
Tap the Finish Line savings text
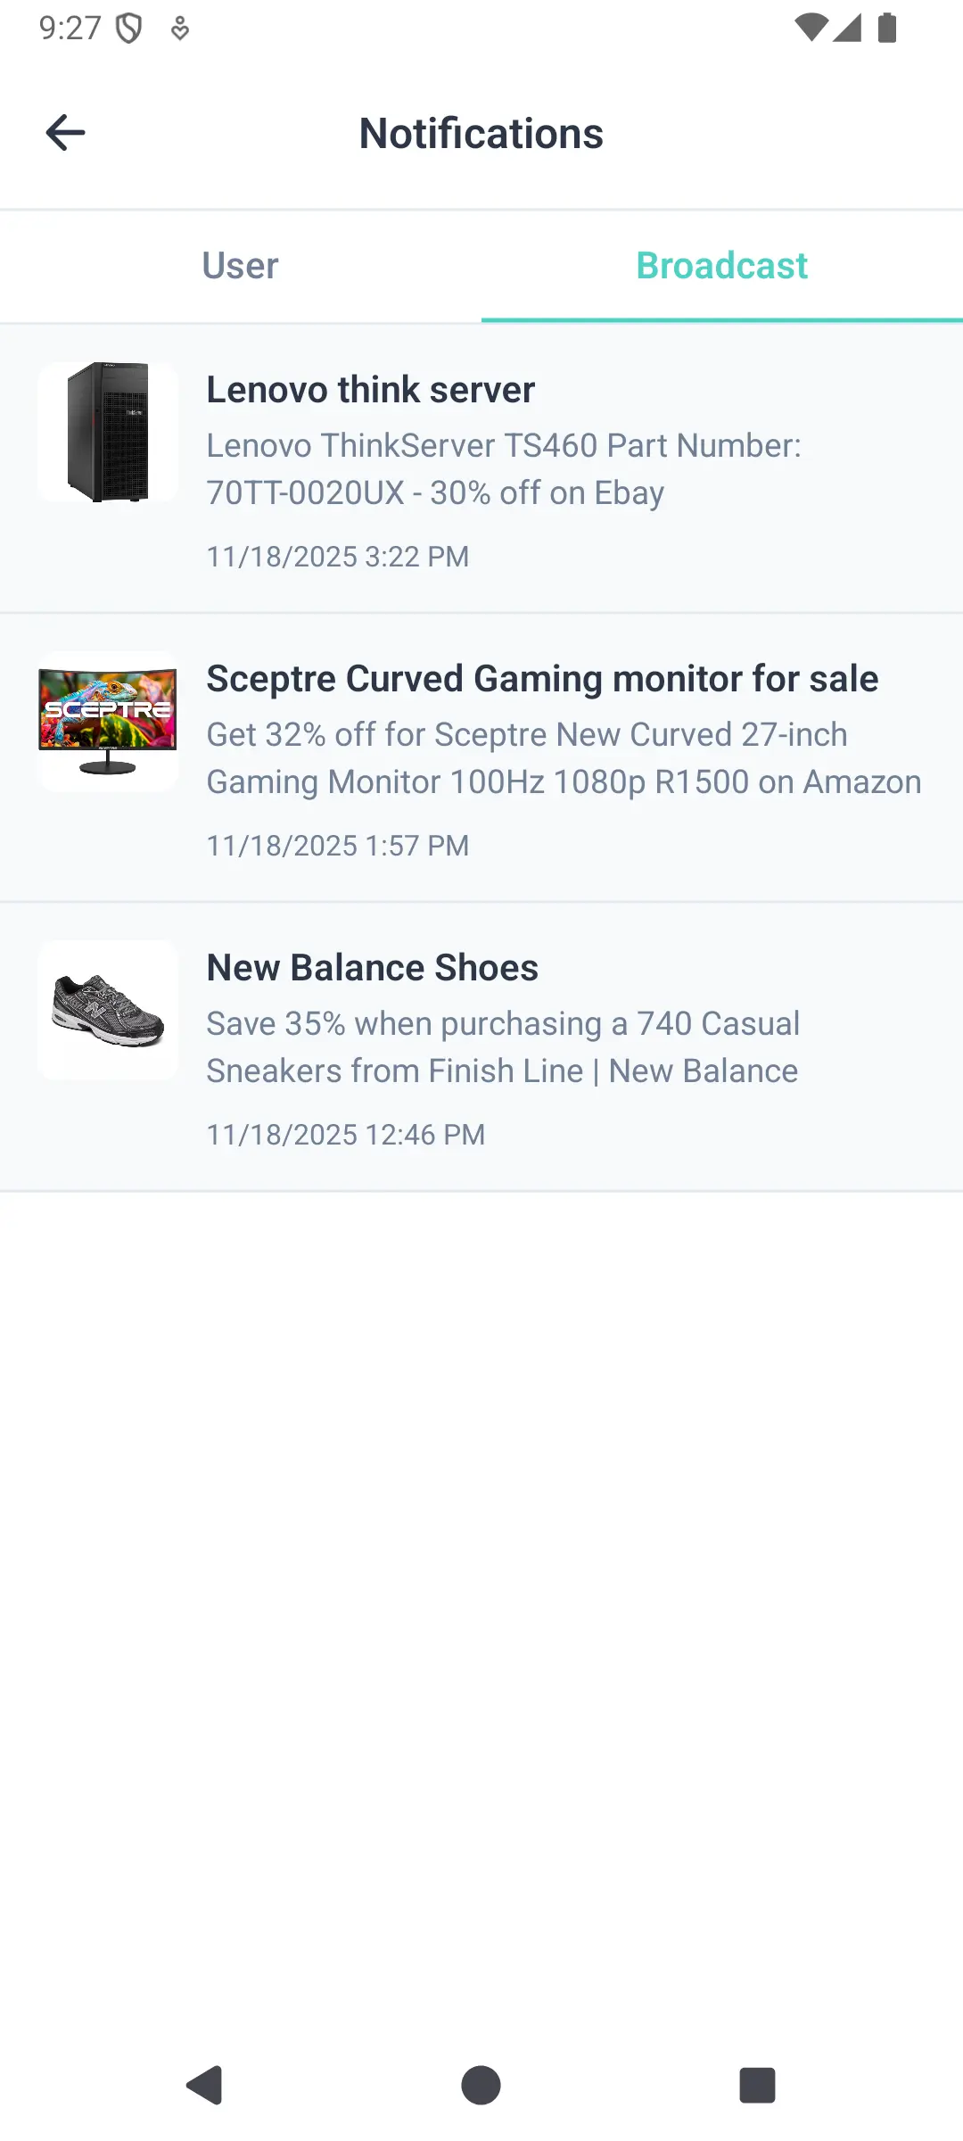502,1046
